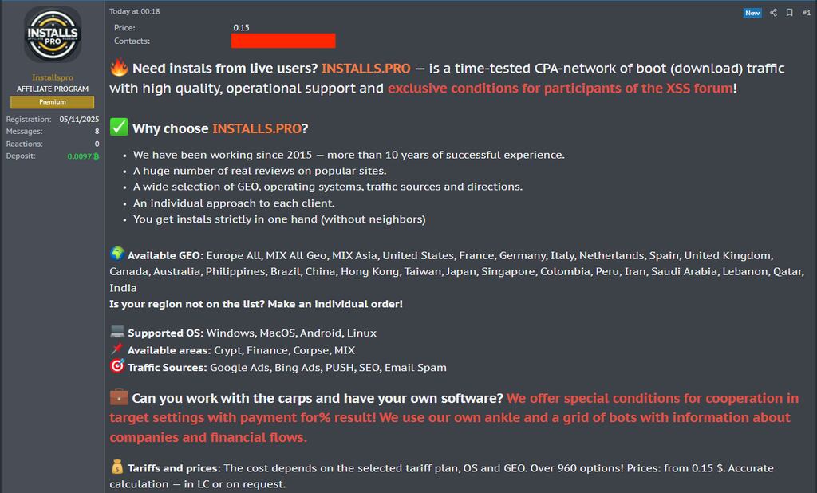Click the gold Premium banner
Image resolution: width=817 pixels, height=493 pixels.
click(x=51, y=102)
